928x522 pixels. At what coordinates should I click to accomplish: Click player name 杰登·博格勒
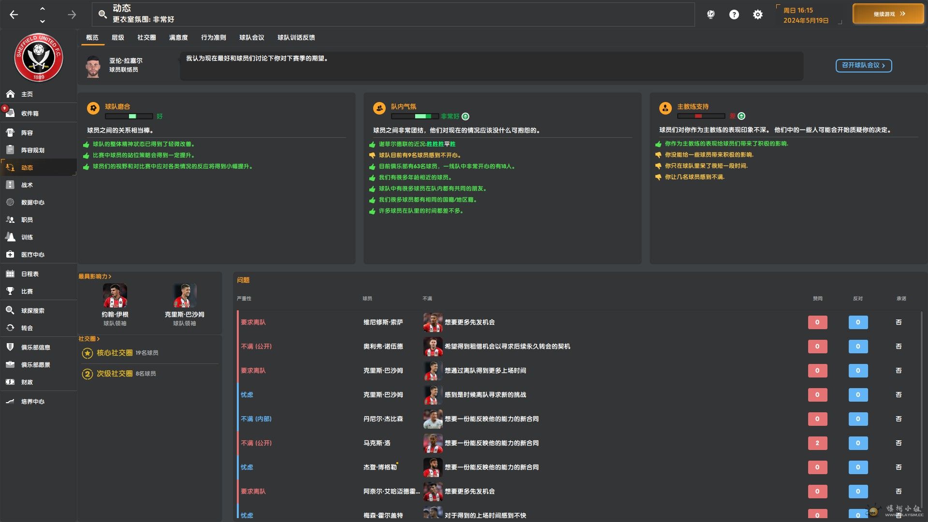380,467
